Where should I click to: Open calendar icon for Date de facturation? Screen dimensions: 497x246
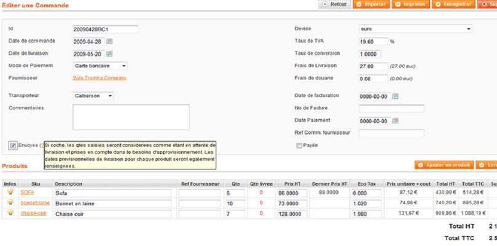tap(395, 96)
